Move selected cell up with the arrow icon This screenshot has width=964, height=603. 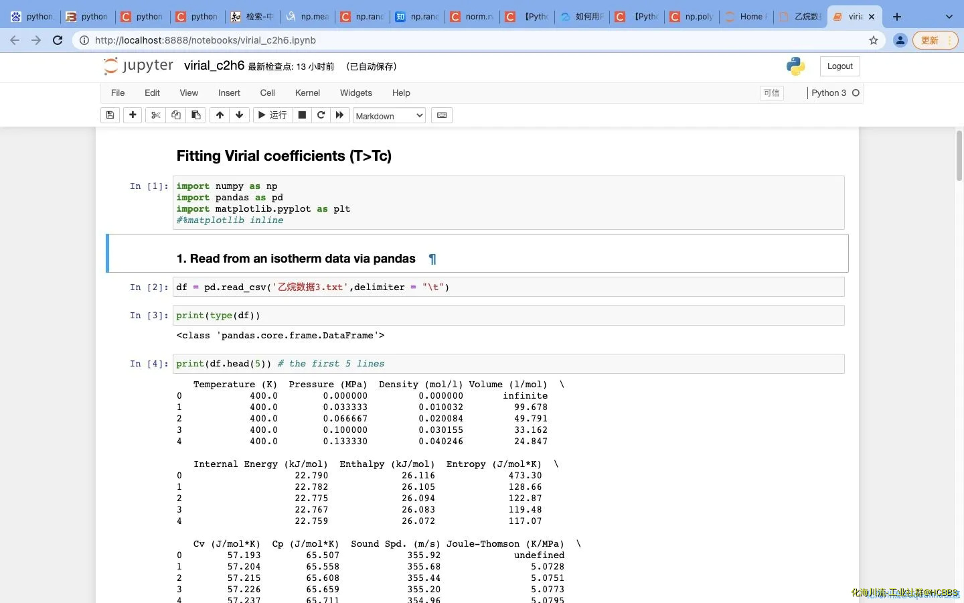click(x=220, y=115)
